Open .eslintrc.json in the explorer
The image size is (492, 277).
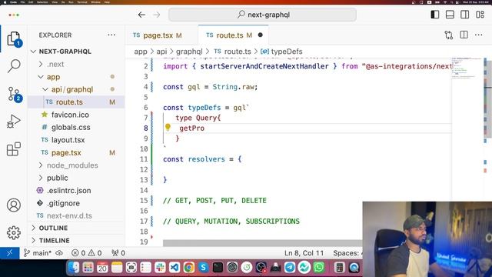[76, 190]
